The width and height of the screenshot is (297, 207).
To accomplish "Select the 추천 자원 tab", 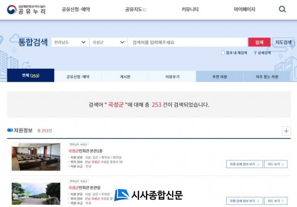I will pos(220,76).
